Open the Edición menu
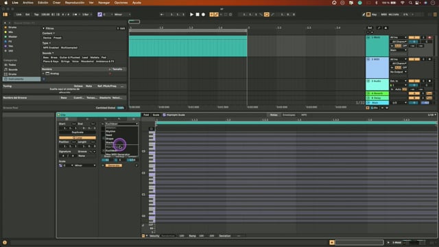The image size is (439, 247). coord(43,3)
